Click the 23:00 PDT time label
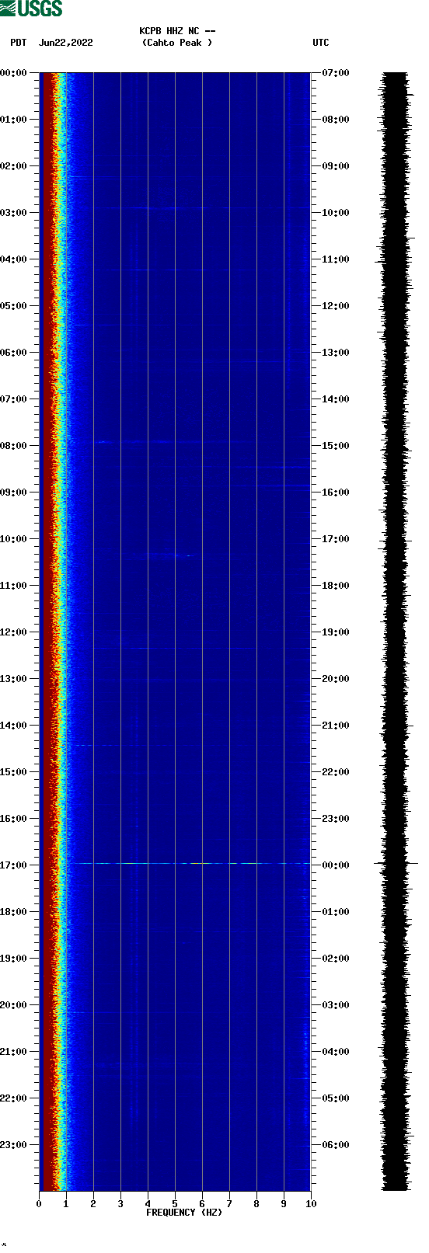This screenshot has width=429, height=1253. point(14,1145)
